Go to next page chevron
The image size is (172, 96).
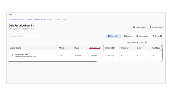coord(161,43)
